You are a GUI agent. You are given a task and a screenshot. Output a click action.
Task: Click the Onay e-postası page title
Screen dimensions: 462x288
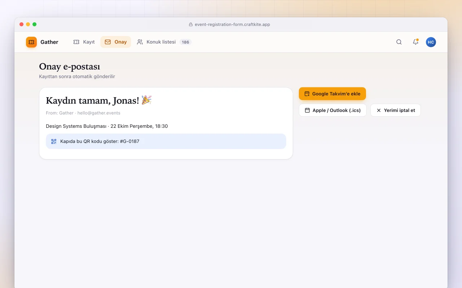(69, 67)
